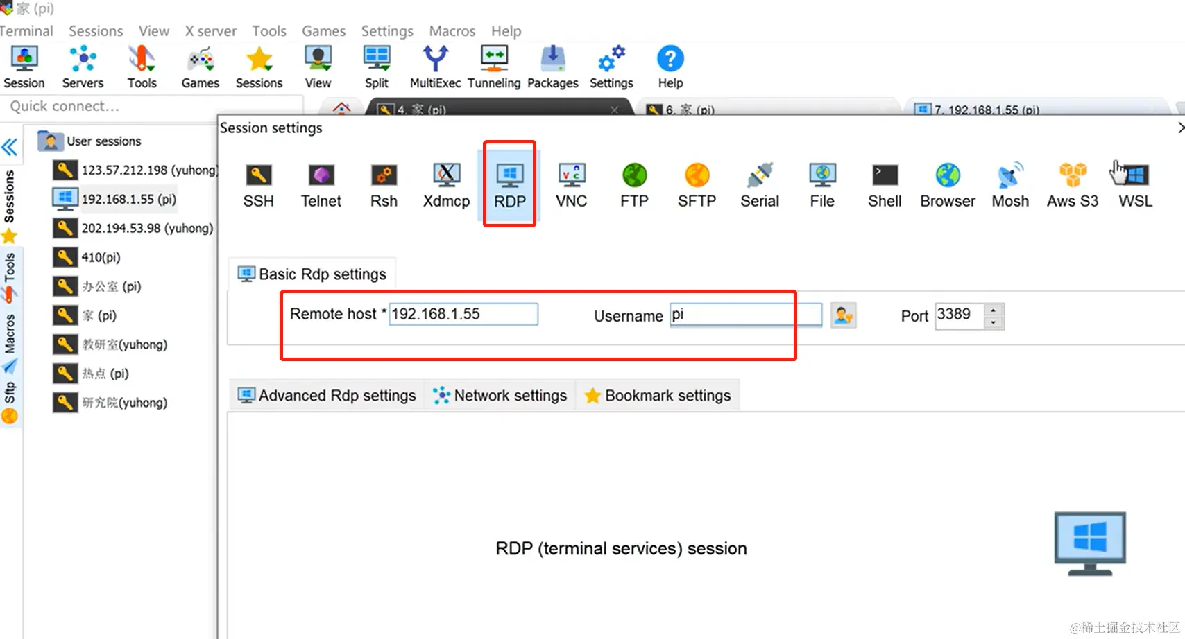
Task: Select session 123.57.212.198 (yuhong)
Action: (137, 170)
